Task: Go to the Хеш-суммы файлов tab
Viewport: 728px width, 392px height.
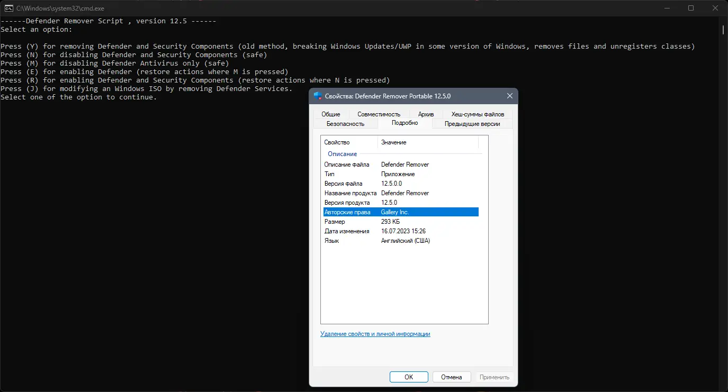Action: coord(478,114)
